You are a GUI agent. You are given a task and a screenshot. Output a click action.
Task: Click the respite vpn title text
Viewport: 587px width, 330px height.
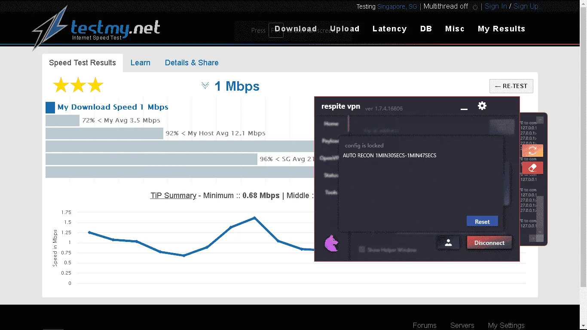coord(341,107)
